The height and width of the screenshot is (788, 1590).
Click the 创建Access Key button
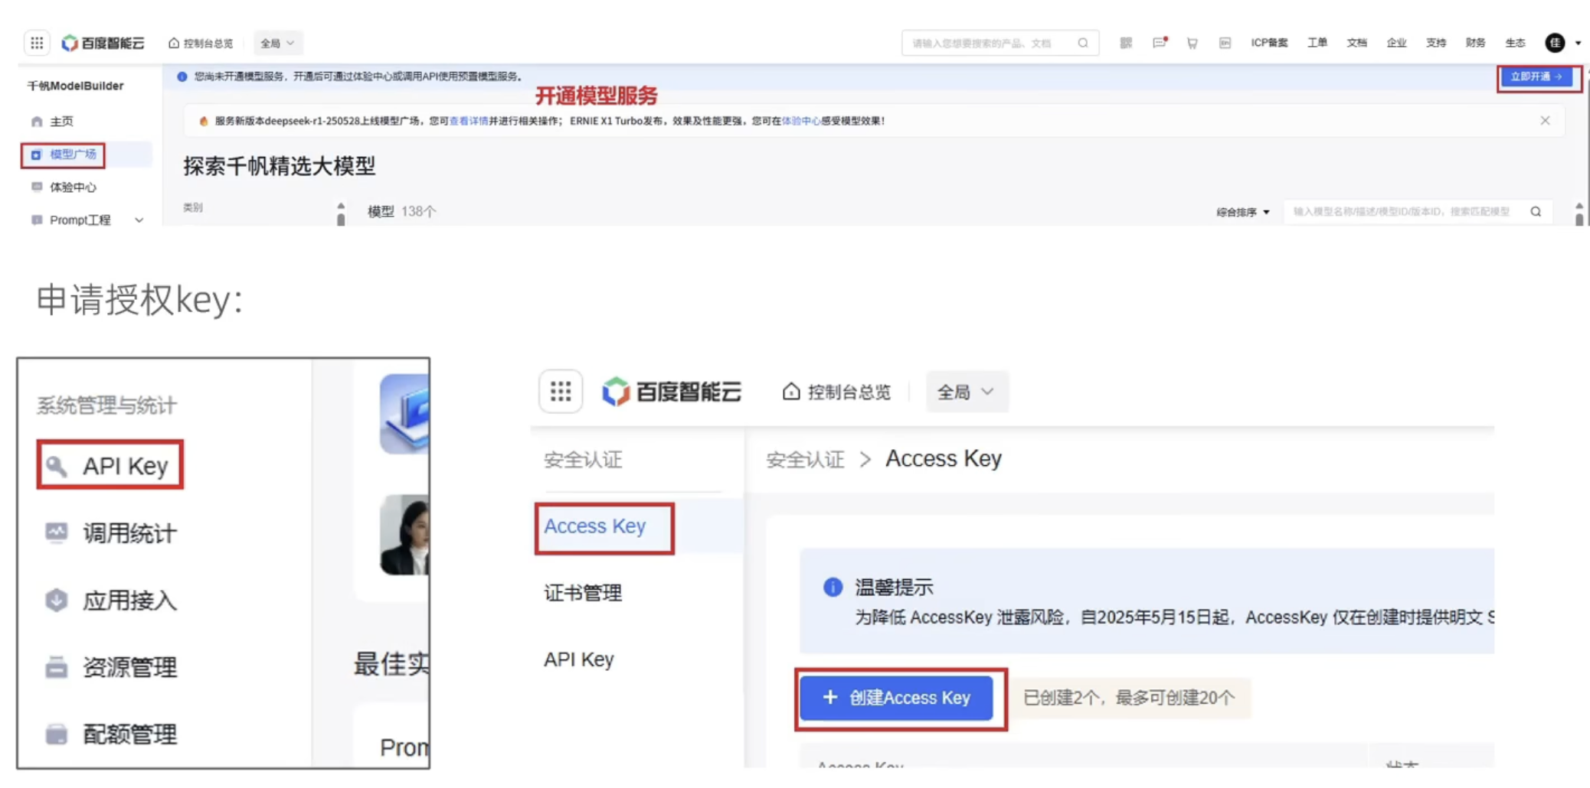click(896, 698)
